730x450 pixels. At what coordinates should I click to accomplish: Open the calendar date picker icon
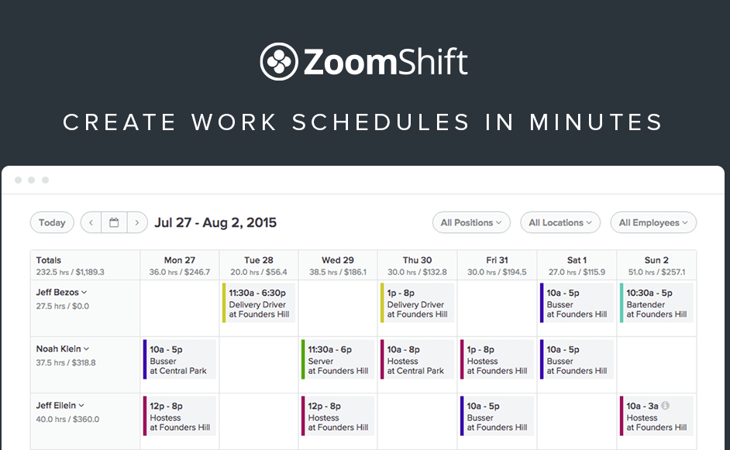point(114,222)
